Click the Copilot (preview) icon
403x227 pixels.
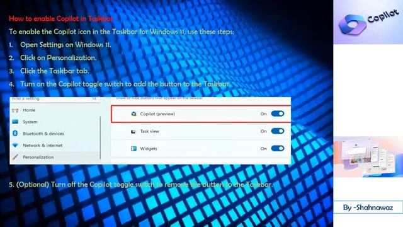click(133, 113)
